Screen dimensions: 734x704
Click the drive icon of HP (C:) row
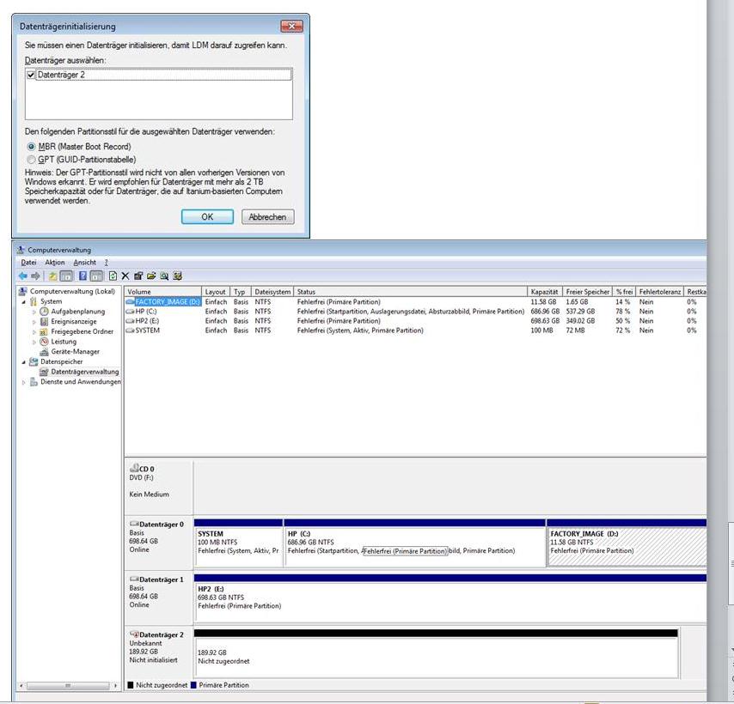point(130,312)
